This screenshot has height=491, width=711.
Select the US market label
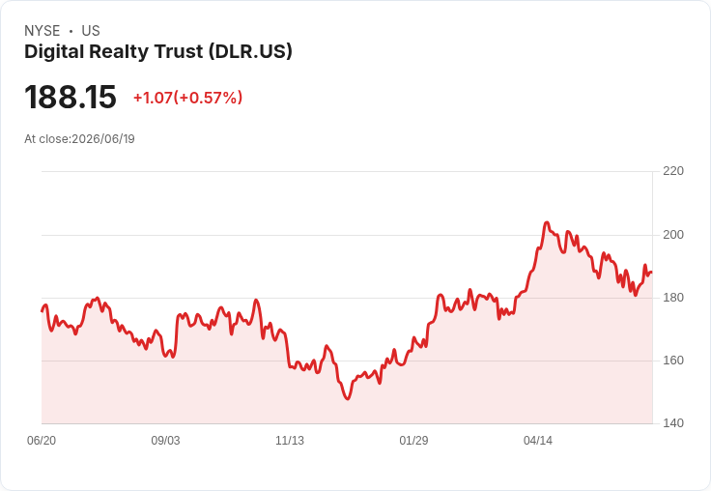coord(91,31)
